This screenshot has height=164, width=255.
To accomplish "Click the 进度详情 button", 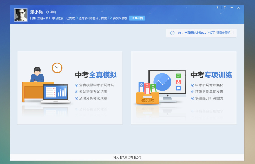I will [x=137, y=18].
